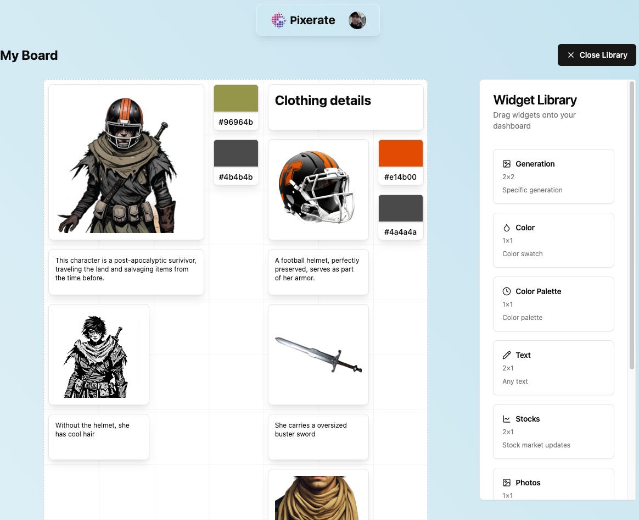
Task: Select the Color Palette widget card
Action: click(x=553, y=304)
